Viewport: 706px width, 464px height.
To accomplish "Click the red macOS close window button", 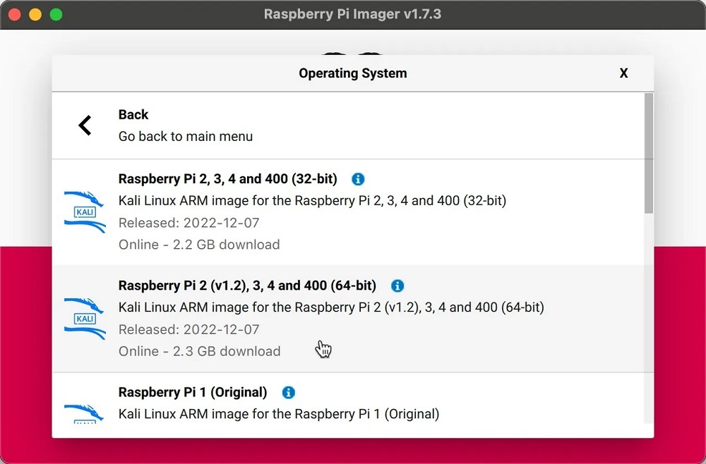I will click(13, 14).
